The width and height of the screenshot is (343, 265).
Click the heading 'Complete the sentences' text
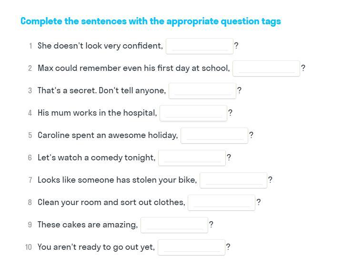(x=151, y=21)
